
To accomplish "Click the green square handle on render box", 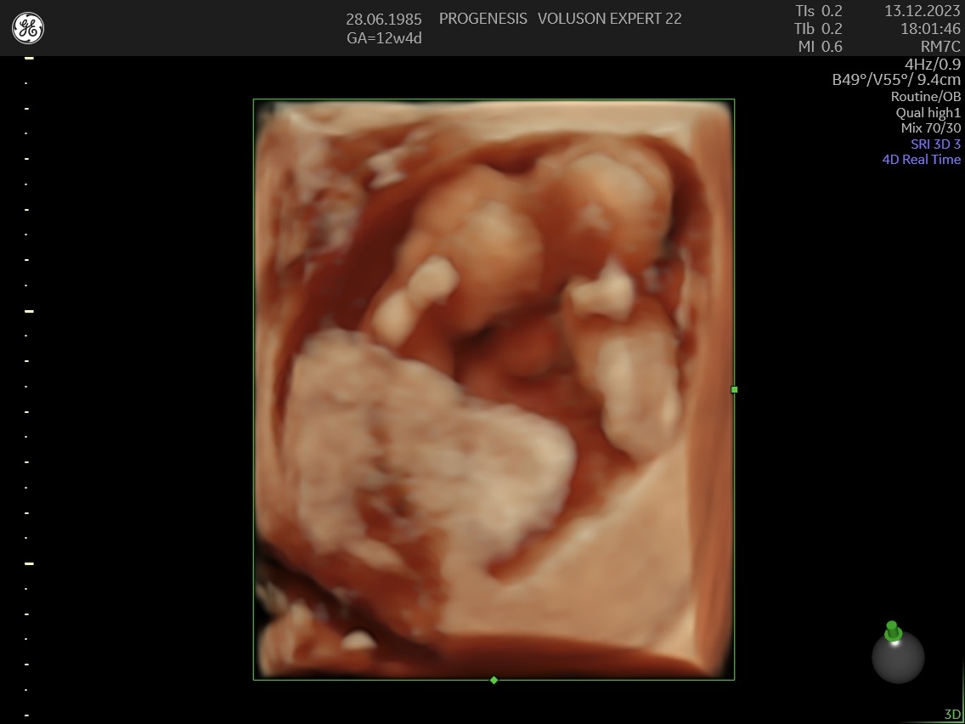I will pos(734,389).
